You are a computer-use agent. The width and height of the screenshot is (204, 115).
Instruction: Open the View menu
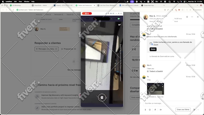point(20,2)
